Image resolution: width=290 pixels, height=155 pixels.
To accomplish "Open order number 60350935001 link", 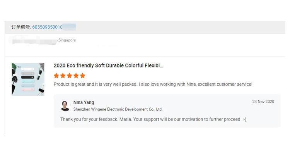I will click(x=47, y=27).
